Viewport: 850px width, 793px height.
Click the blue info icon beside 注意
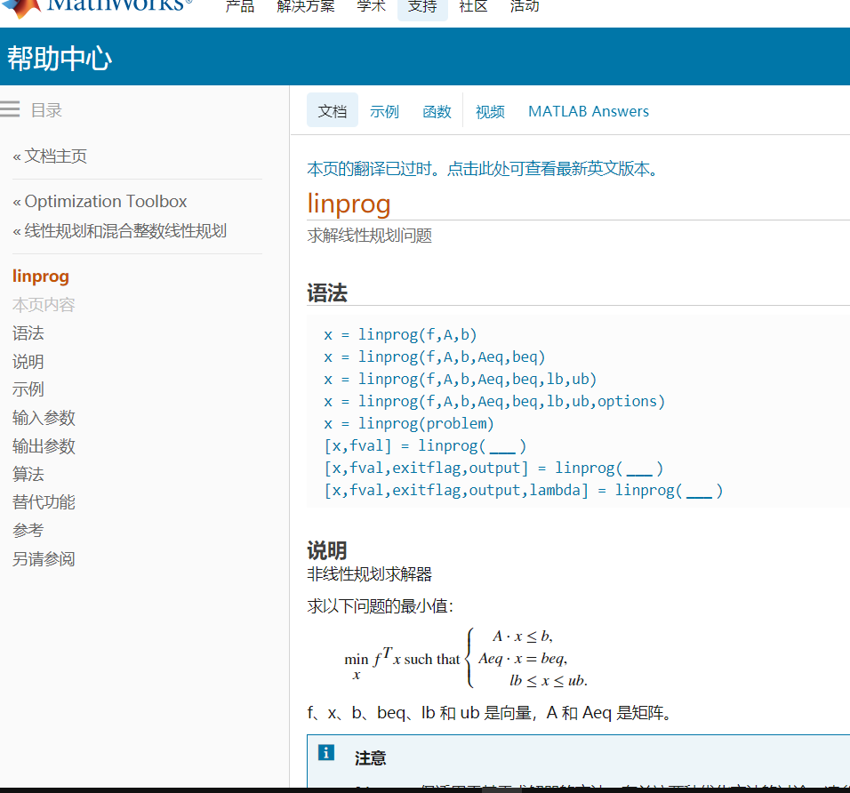point(325,753)
